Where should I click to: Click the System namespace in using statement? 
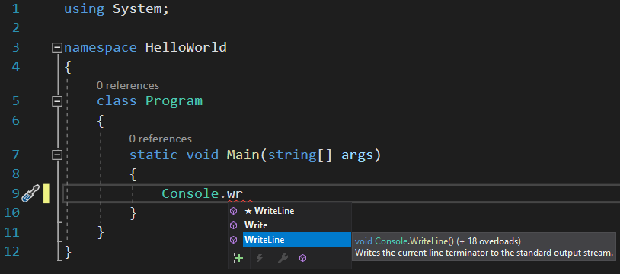137,9
